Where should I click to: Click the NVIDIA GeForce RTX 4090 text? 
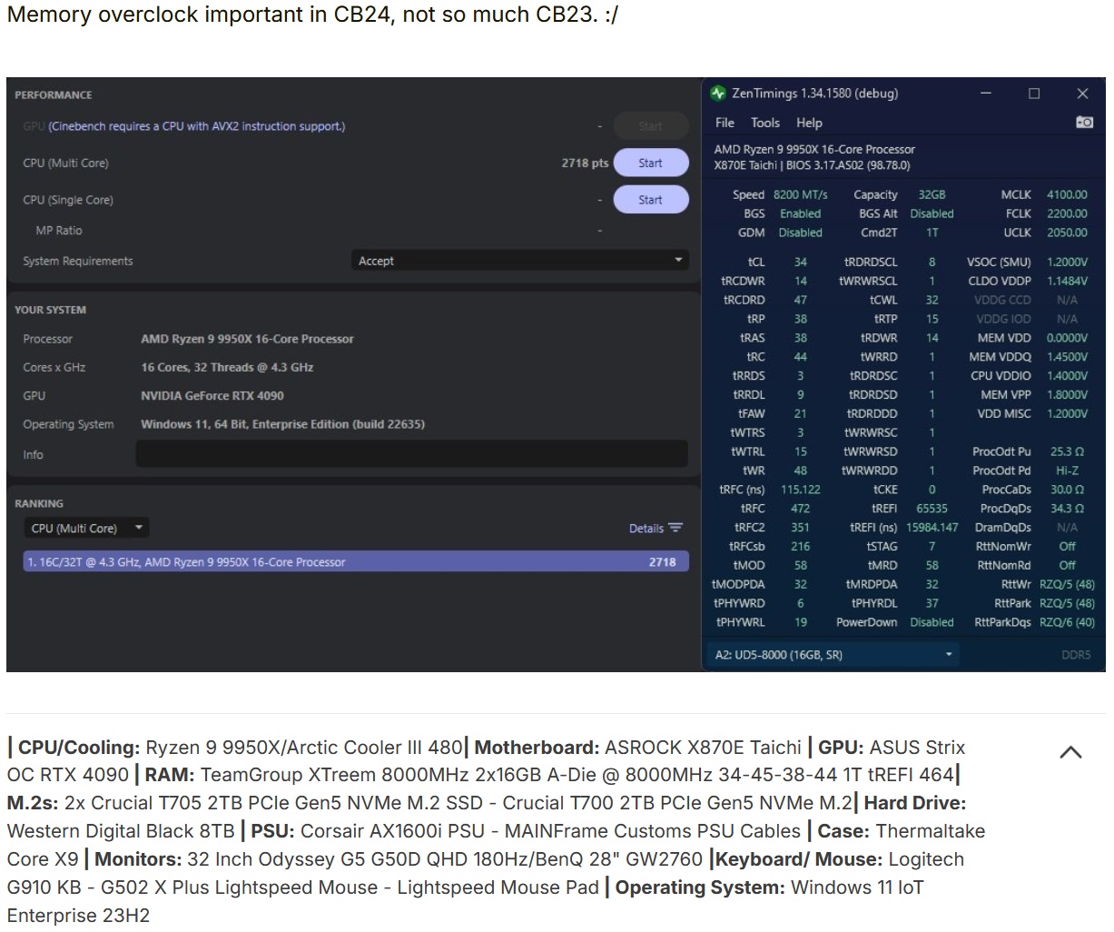pyautogui.click(x=212, y=396)
